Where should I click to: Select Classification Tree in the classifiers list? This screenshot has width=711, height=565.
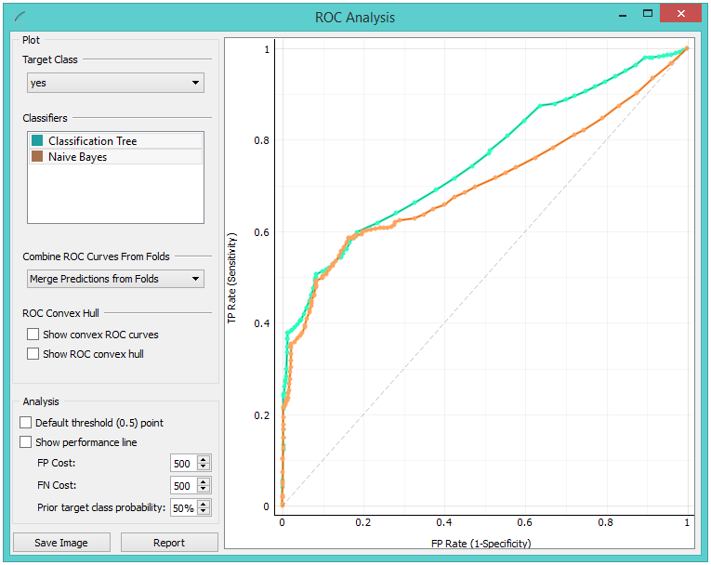click(93, 141)
